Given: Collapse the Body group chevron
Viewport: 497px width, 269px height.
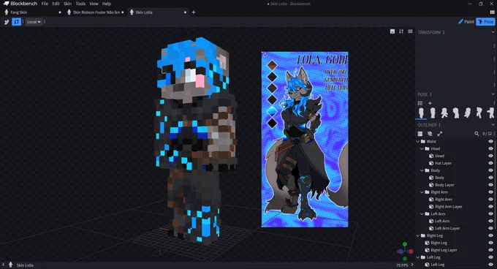Looking at the screenshot, I should point(422,170).
